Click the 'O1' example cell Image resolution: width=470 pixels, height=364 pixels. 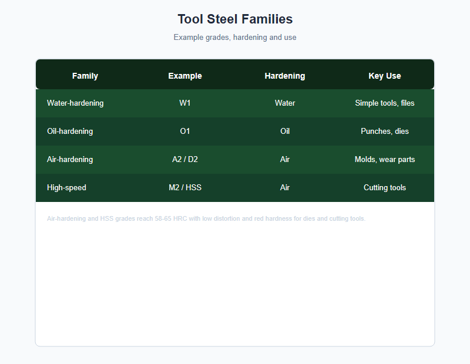coord(185,132)
